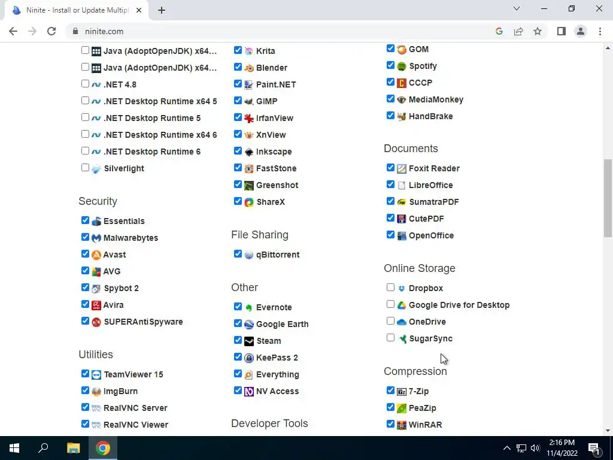The image size is (613, 460).
Task: Click the Steam icon
Action: tap(248, 341)
